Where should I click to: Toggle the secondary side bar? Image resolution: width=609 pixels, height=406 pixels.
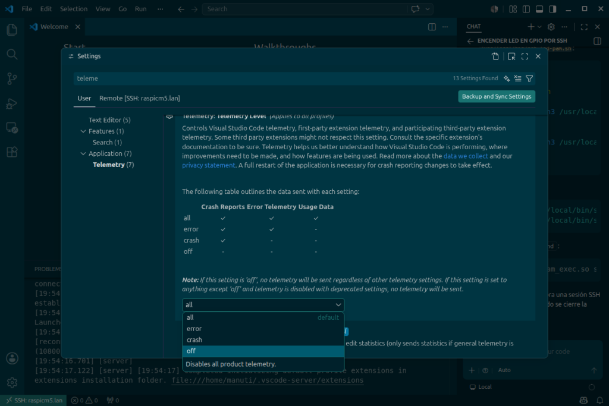(x=553, y=9)
